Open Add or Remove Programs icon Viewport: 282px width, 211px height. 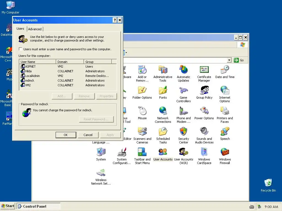click(x=142, y=70)
